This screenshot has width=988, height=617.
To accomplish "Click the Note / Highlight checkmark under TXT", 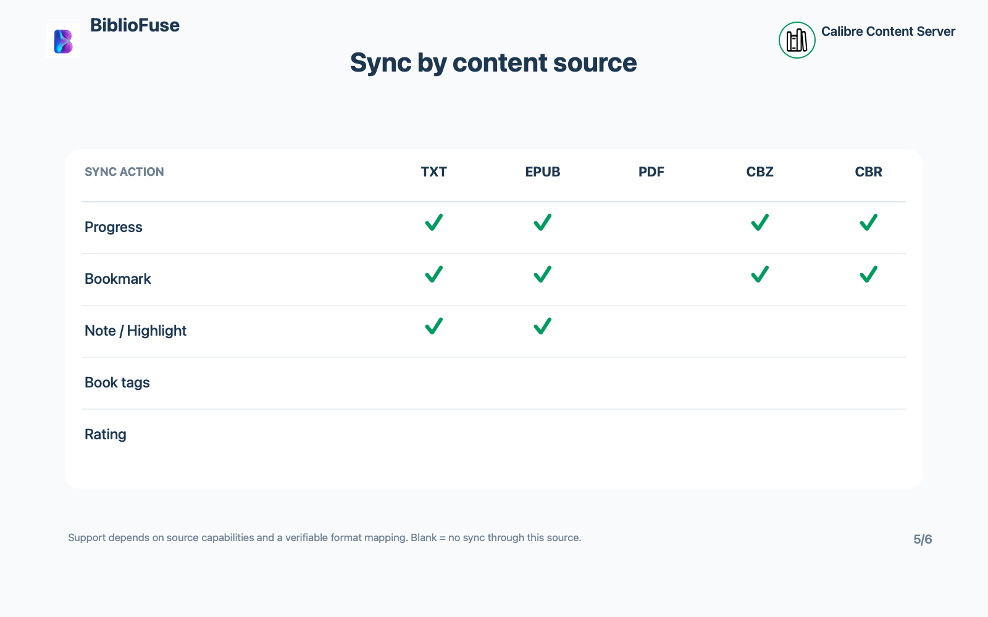I will point(434,326).
